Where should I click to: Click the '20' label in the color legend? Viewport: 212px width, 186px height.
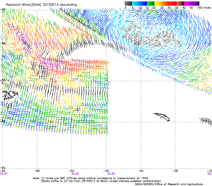tap(154, 8)
